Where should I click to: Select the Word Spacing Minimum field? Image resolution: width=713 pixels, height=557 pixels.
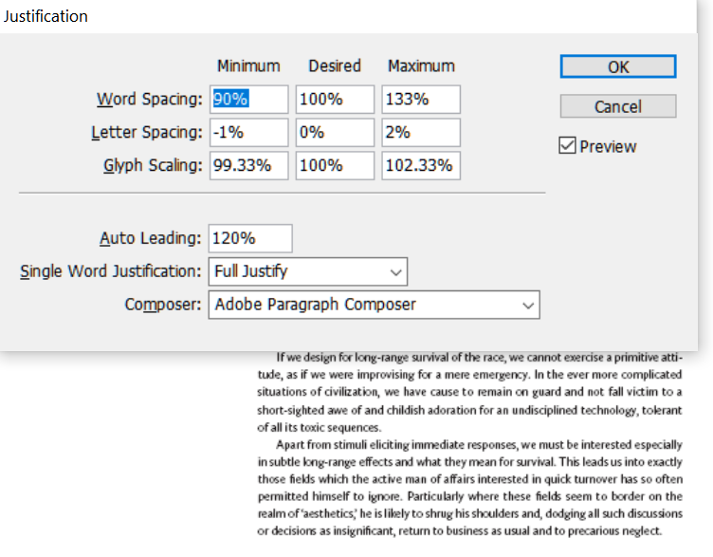248,100
